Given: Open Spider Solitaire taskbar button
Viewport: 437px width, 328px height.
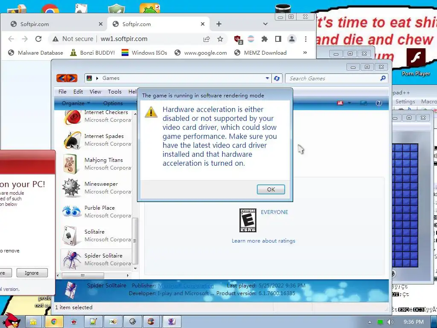Looking at the screenshot, I should point(172,322).
